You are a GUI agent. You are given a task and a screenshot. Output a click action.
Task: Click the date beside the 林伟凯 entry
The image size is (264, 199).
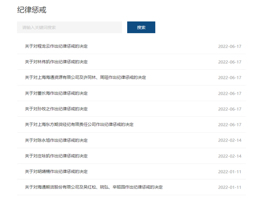230,62
